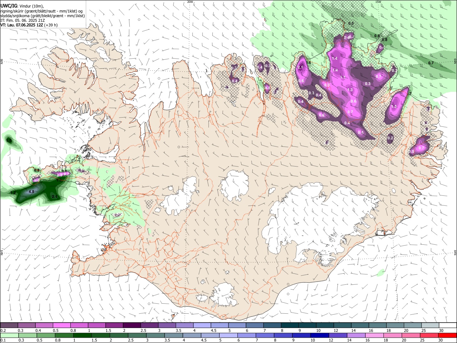The width and height of the screenshot is (457, 343).
Task: Click the bright red lower legend swatch after 30
Action: [448, 335]
